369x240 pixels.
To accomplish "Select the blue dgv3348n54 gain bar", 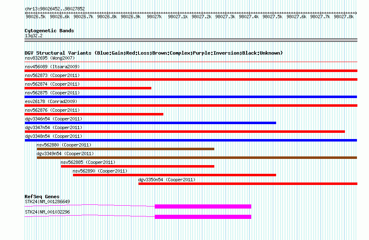I will click(191, 140).
